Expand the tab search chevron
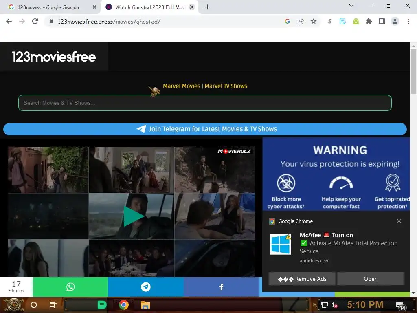The image size is (417, 313). tap(351, 6)
